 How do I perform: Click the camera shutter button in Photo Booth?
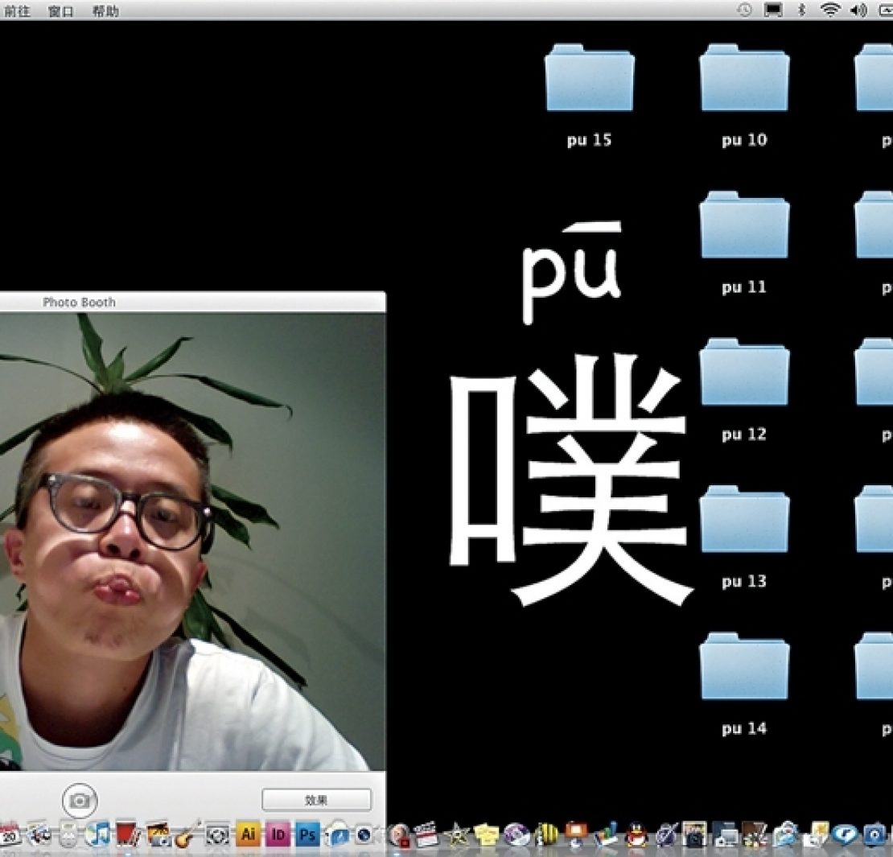click(x=79, y=800)
